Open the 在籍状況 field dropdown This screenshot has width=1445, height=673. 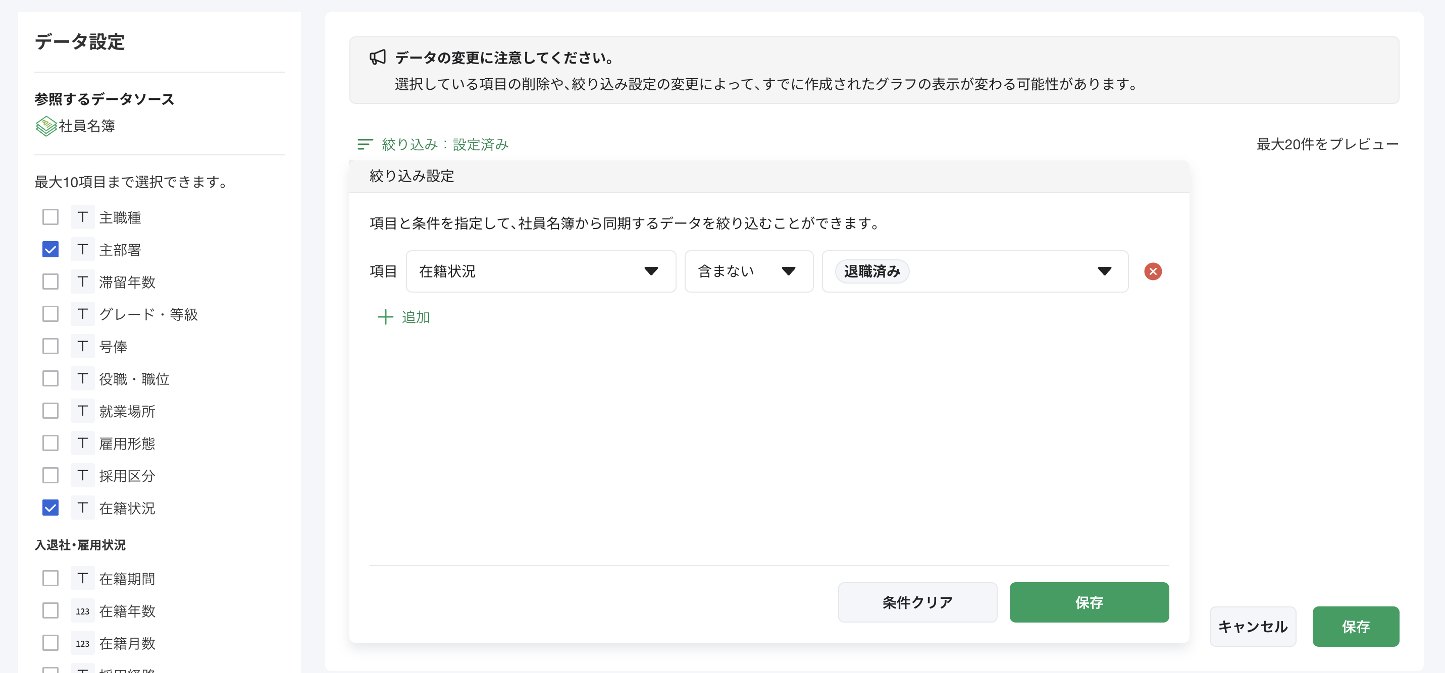[651, 271]
